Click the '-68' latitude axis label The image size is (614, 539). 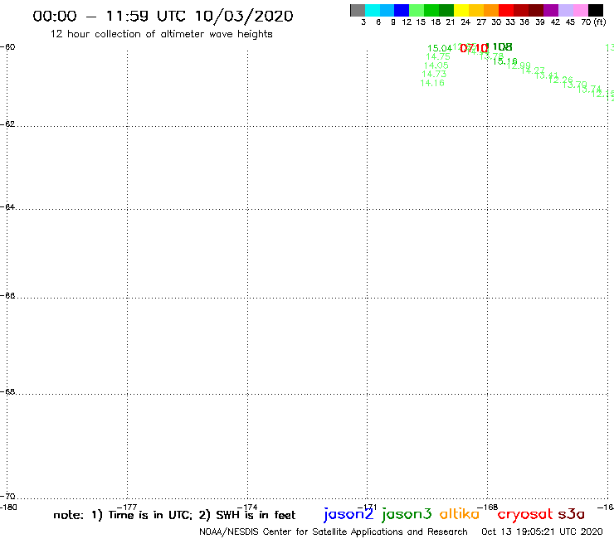[7, 392]
